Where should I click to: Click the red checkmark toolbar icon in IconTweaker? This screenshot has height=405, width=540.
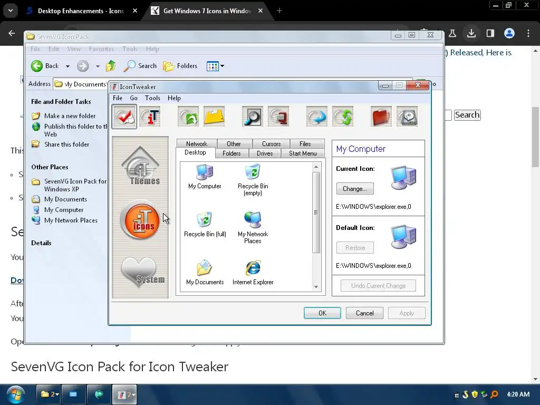coord(124,117)
